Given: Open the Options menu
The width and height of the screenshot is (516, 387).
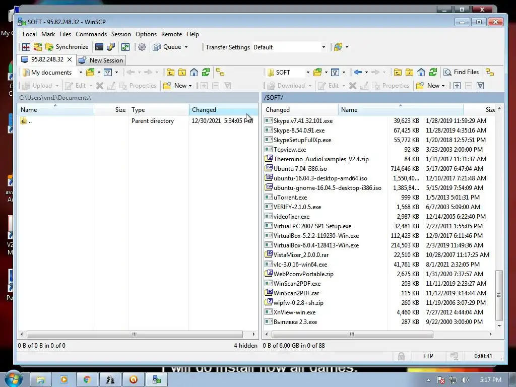Looking at the screenshot, I should 146,34.
